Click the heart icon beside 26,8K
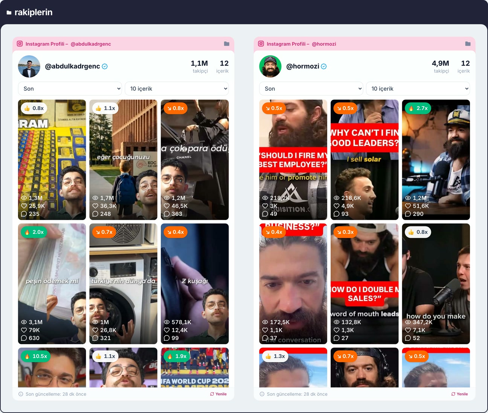 [x=95, y=330]
